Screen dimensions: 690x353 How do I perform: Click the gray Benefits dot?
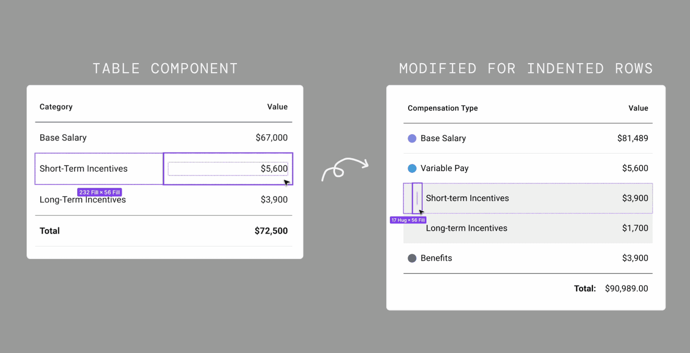pyautogui.click(x=412, y=258)
